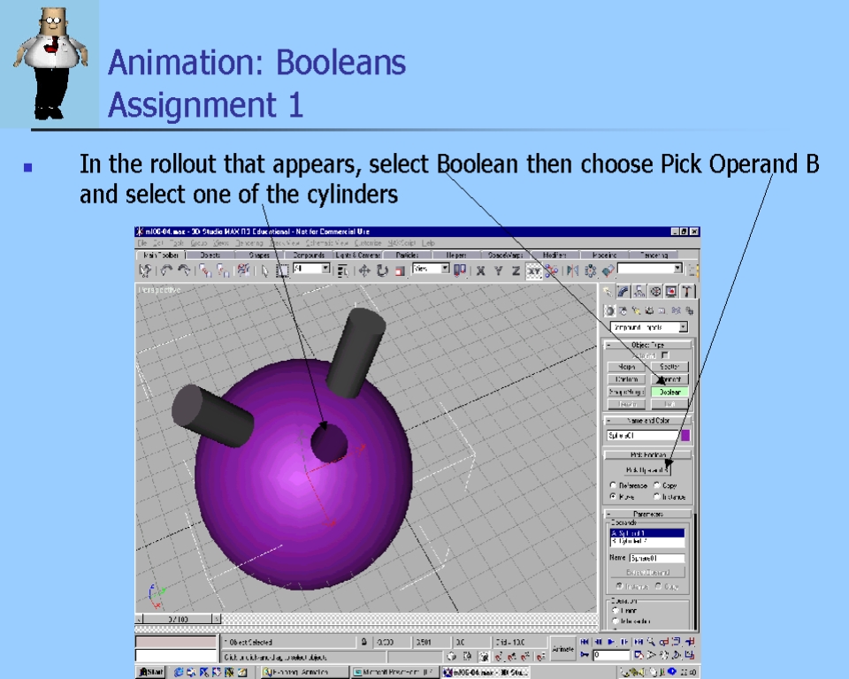
Task: Switch to the Particles toolbar tab
Action: (x=408, y=255)
